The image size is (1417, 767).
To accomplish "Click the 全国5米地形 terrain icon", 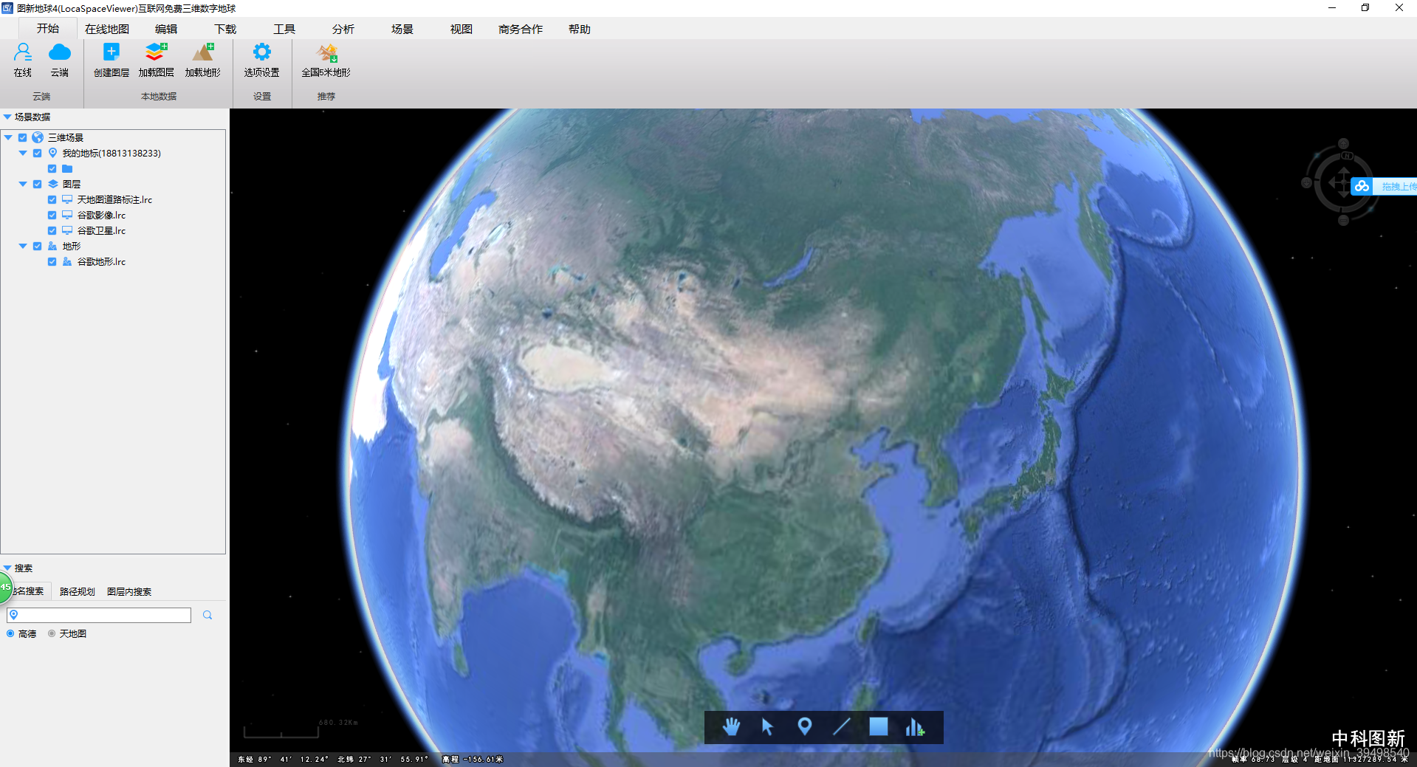I will [326, 52].
